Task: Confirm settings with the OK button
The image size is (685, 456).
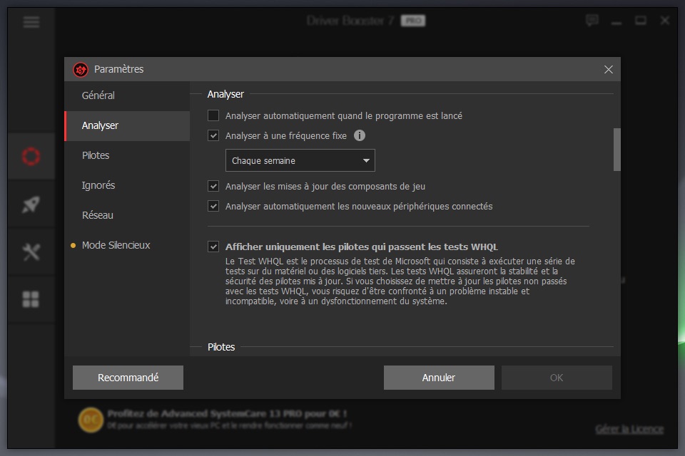Action: click(x=557, y=378)
